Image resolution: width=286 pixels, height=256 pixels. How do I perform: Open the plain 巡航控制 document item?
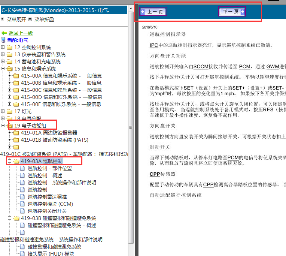tap(37, 190)
